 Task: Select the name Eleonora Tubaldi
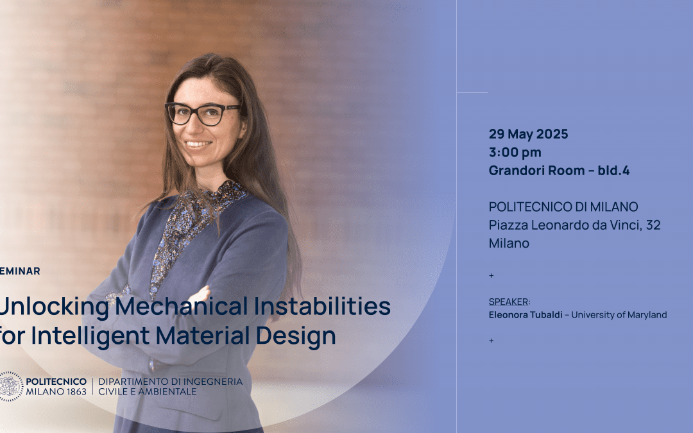[x=525, y=315]
